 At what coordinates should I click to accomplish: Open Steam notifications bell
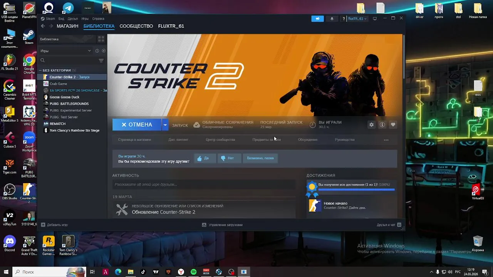[x=332, y=18]
